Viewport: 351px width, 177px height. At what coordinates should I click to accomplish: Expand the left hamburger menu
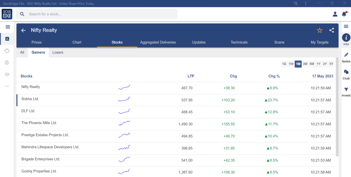click(x=8, y=27)
